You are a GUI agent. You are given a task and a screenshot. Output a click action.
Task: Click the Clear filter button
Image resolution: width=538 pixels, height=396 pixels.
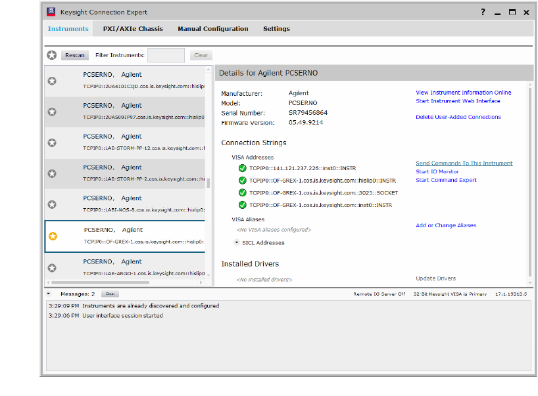point(201,55)
